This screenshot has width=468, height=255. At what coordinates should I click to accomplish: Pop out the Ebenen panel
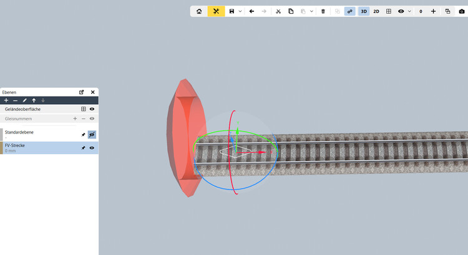click(82, 92)
